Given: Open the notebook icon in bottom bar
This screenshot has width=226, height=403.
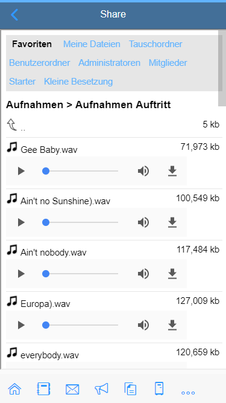Looking at the screenshot, I should (43, 388).
